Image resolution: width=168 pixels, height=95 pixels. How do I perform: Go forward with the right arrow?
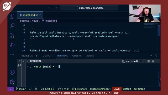pos(56,8)
